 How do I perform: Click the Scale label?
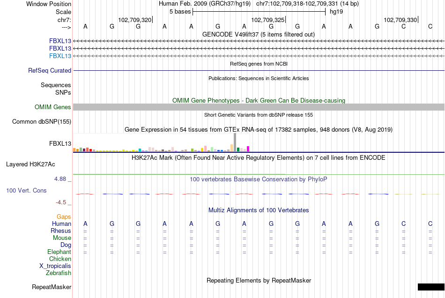[63, 12]
